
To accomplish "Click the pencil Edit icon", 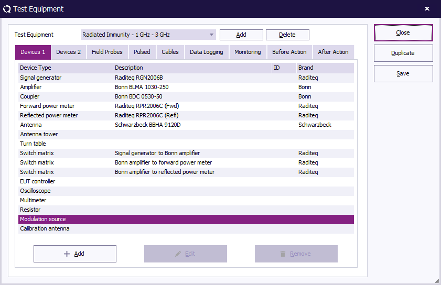I will 178,254.
